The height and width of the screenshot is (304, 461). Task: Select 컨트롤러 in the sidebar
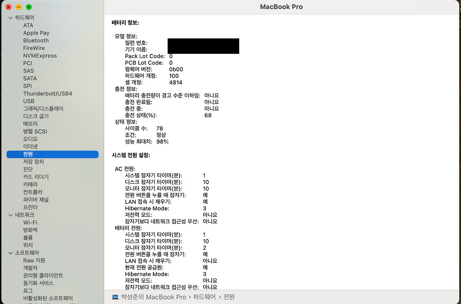point(32,192)
